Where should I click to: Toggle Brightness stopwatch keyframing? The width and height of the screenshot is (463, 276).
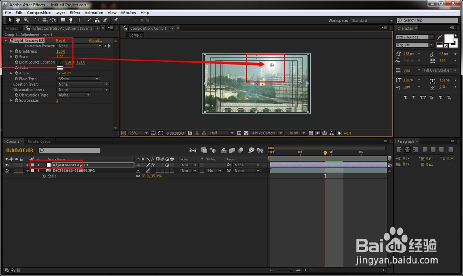tap(16, 51)
